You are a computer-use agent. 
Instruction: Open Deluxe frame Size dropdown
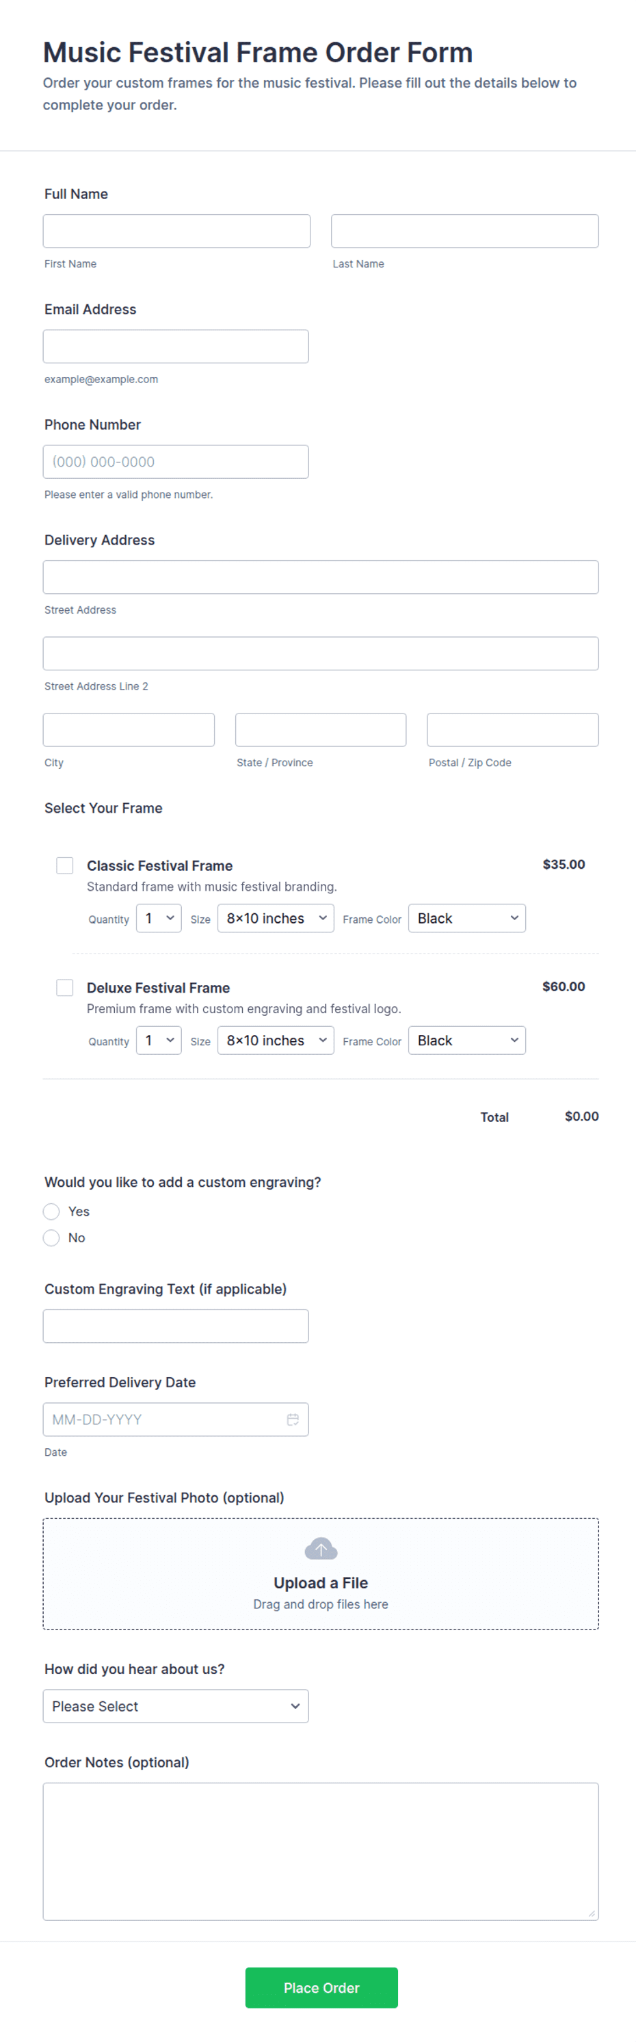click(x=276, y=1040)
